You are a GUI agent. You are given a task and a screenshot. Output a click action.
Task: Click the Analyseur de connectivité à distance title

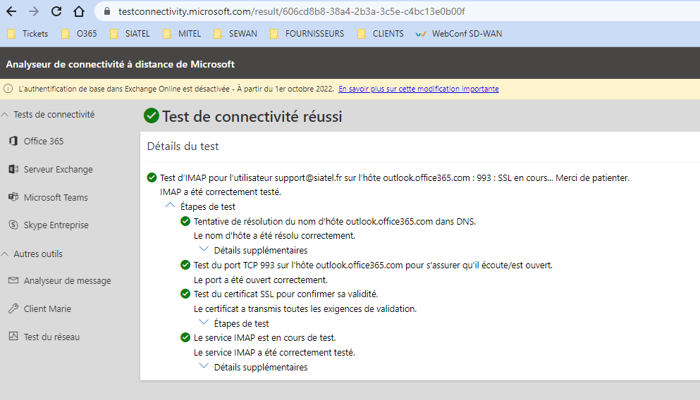tap(120, 64)
